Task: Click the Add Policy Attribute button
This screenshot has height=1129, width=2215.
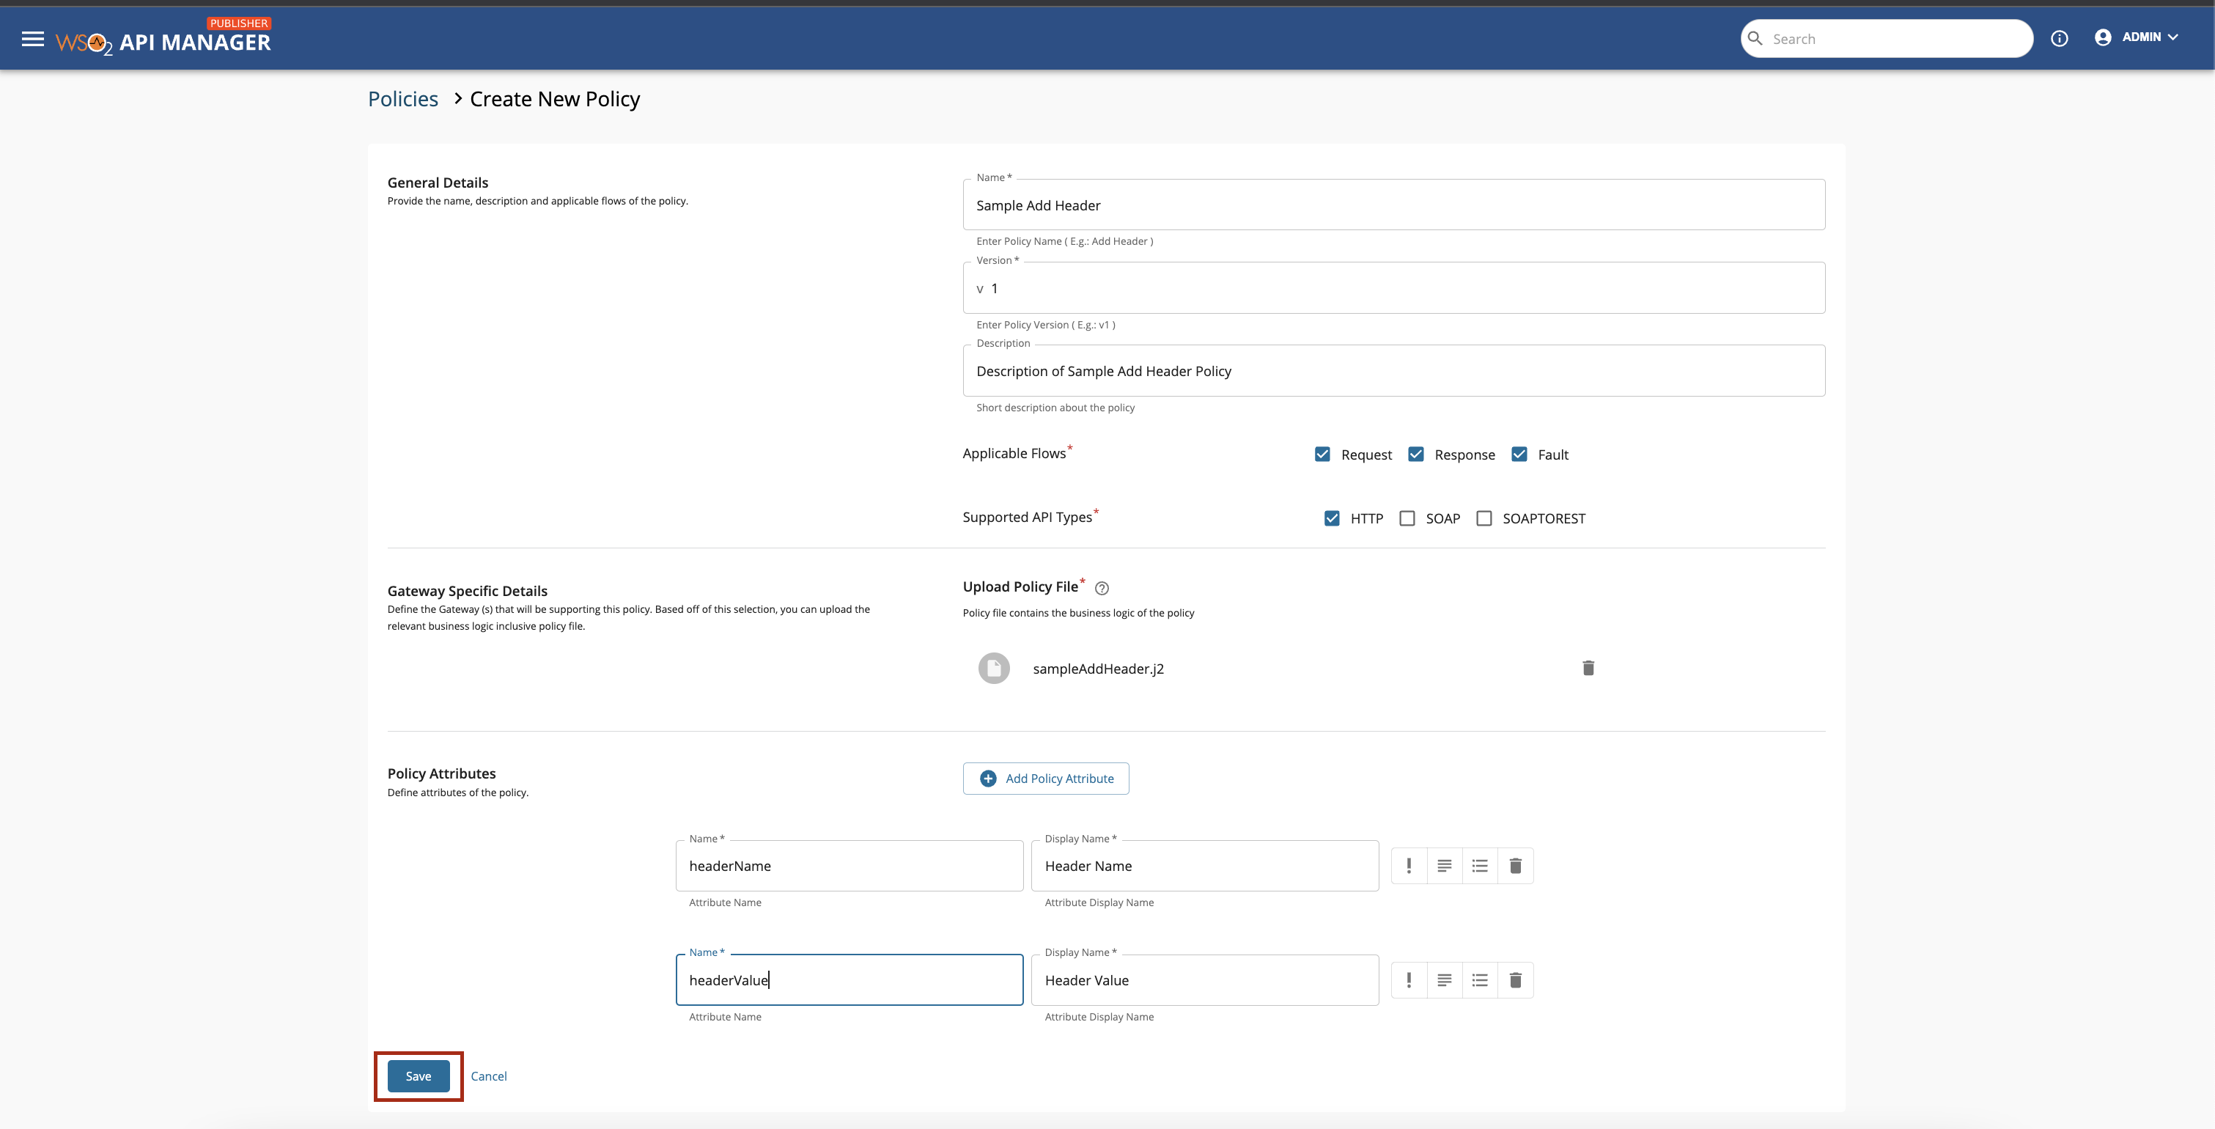Action: pos(1046,778)
